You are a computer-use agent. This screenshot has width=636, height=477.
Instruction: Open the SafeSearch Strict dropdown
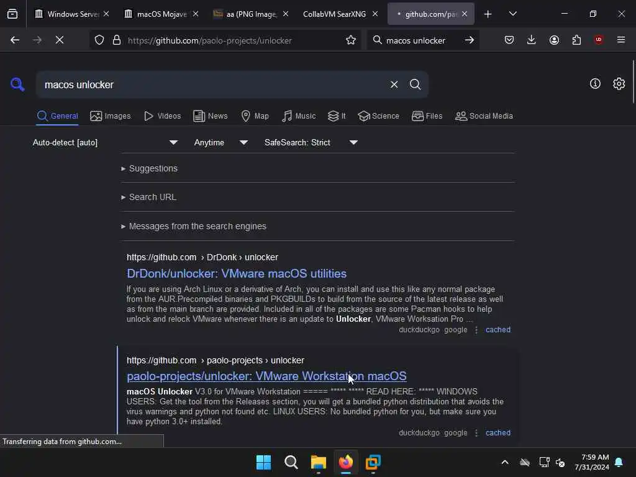[x=311, y=142]
